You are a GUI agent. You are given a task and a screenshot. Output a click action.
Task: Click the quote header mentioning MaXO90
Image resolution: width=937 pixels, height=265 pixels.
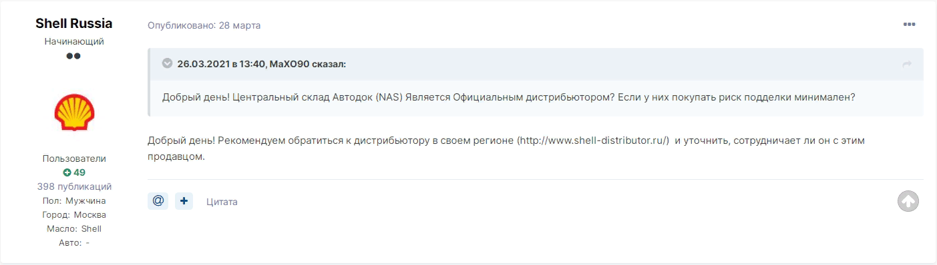pyautogui.click(x=262, y=64)
